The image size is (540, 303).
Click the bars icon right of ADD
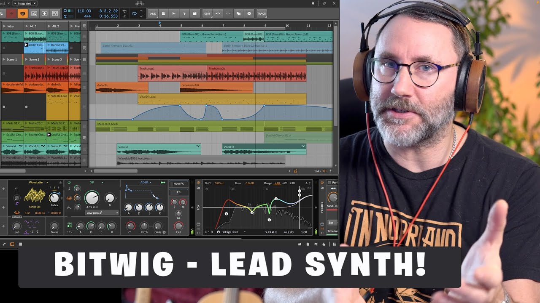click(x=163, y=13)
